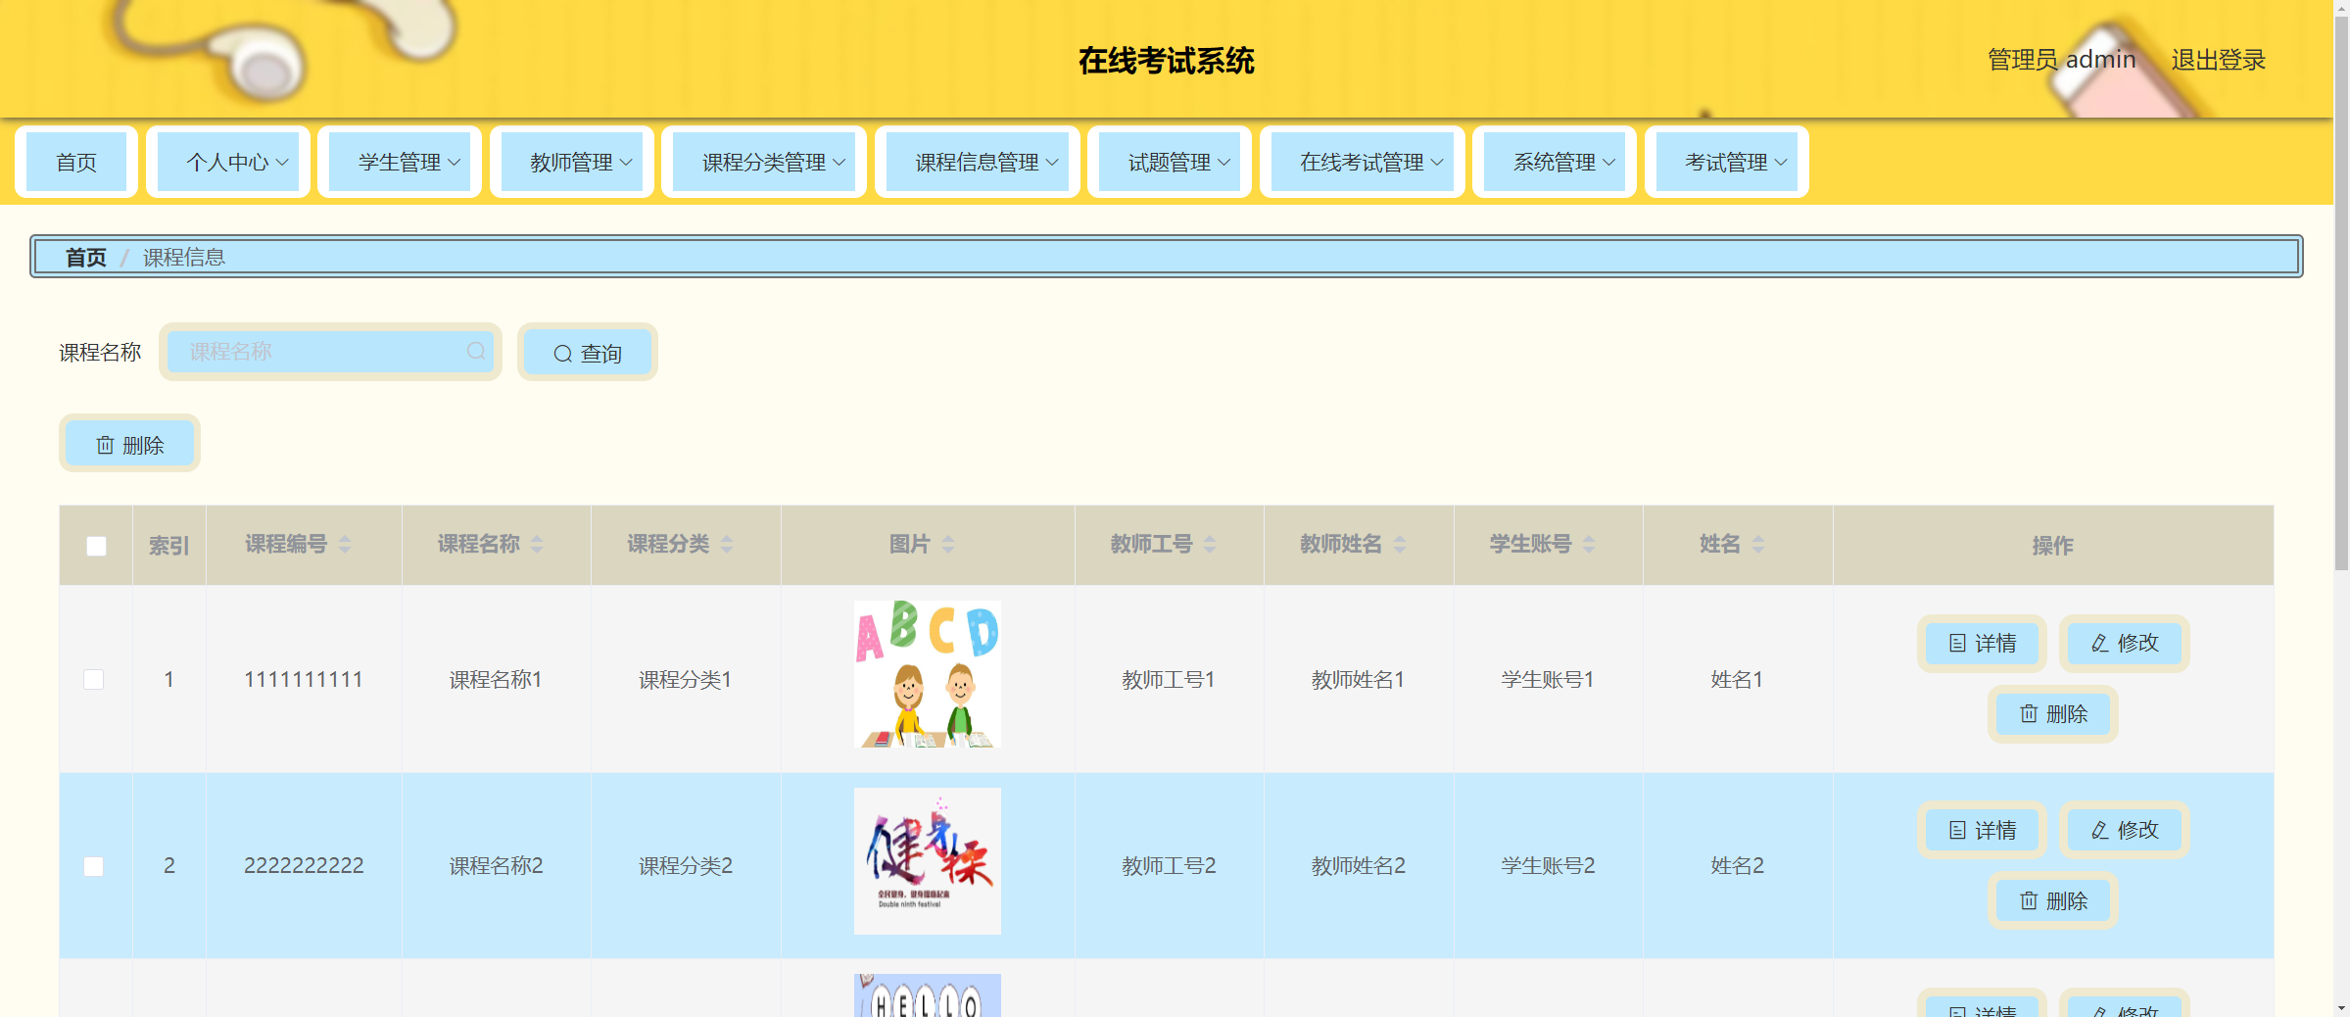This screenshot has height=1017, width=2350.
Task: Click 删除 for 课程名称2 row
Action: (x=2053, y=901)
